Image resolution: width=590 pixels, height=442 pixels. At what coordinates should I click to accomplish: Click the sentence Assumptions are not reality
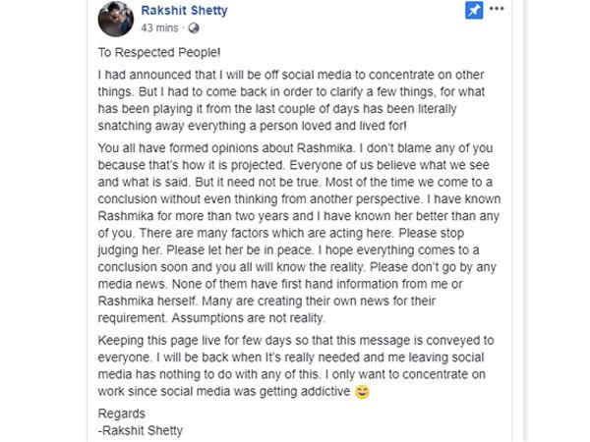tap(249, 318)
